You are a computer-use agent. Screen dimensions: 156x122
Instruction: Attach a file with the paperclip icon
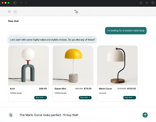click(x=11, y=115)
